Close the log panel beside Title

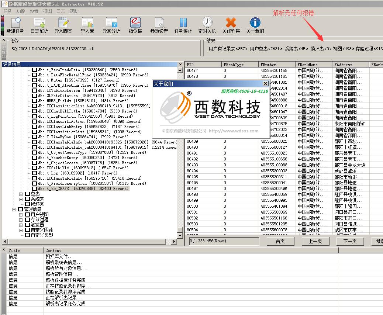tap(4, 250)
